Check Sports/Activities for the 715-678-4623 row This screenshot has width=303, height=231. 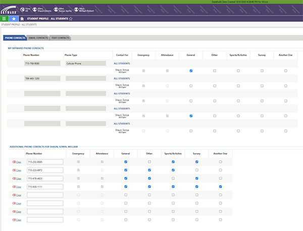[x=173, y=178]
